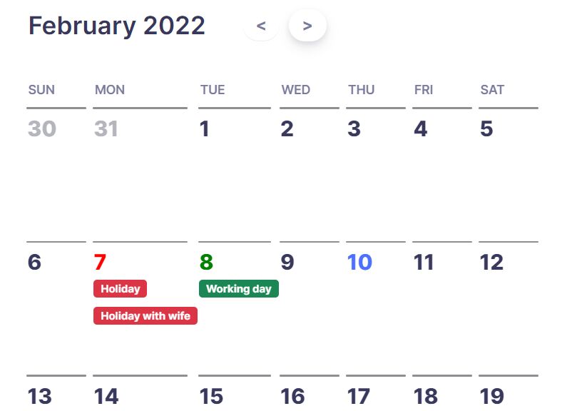Select February 9
The width and height of the screenshot is (567, 411).
coord(287,262)
